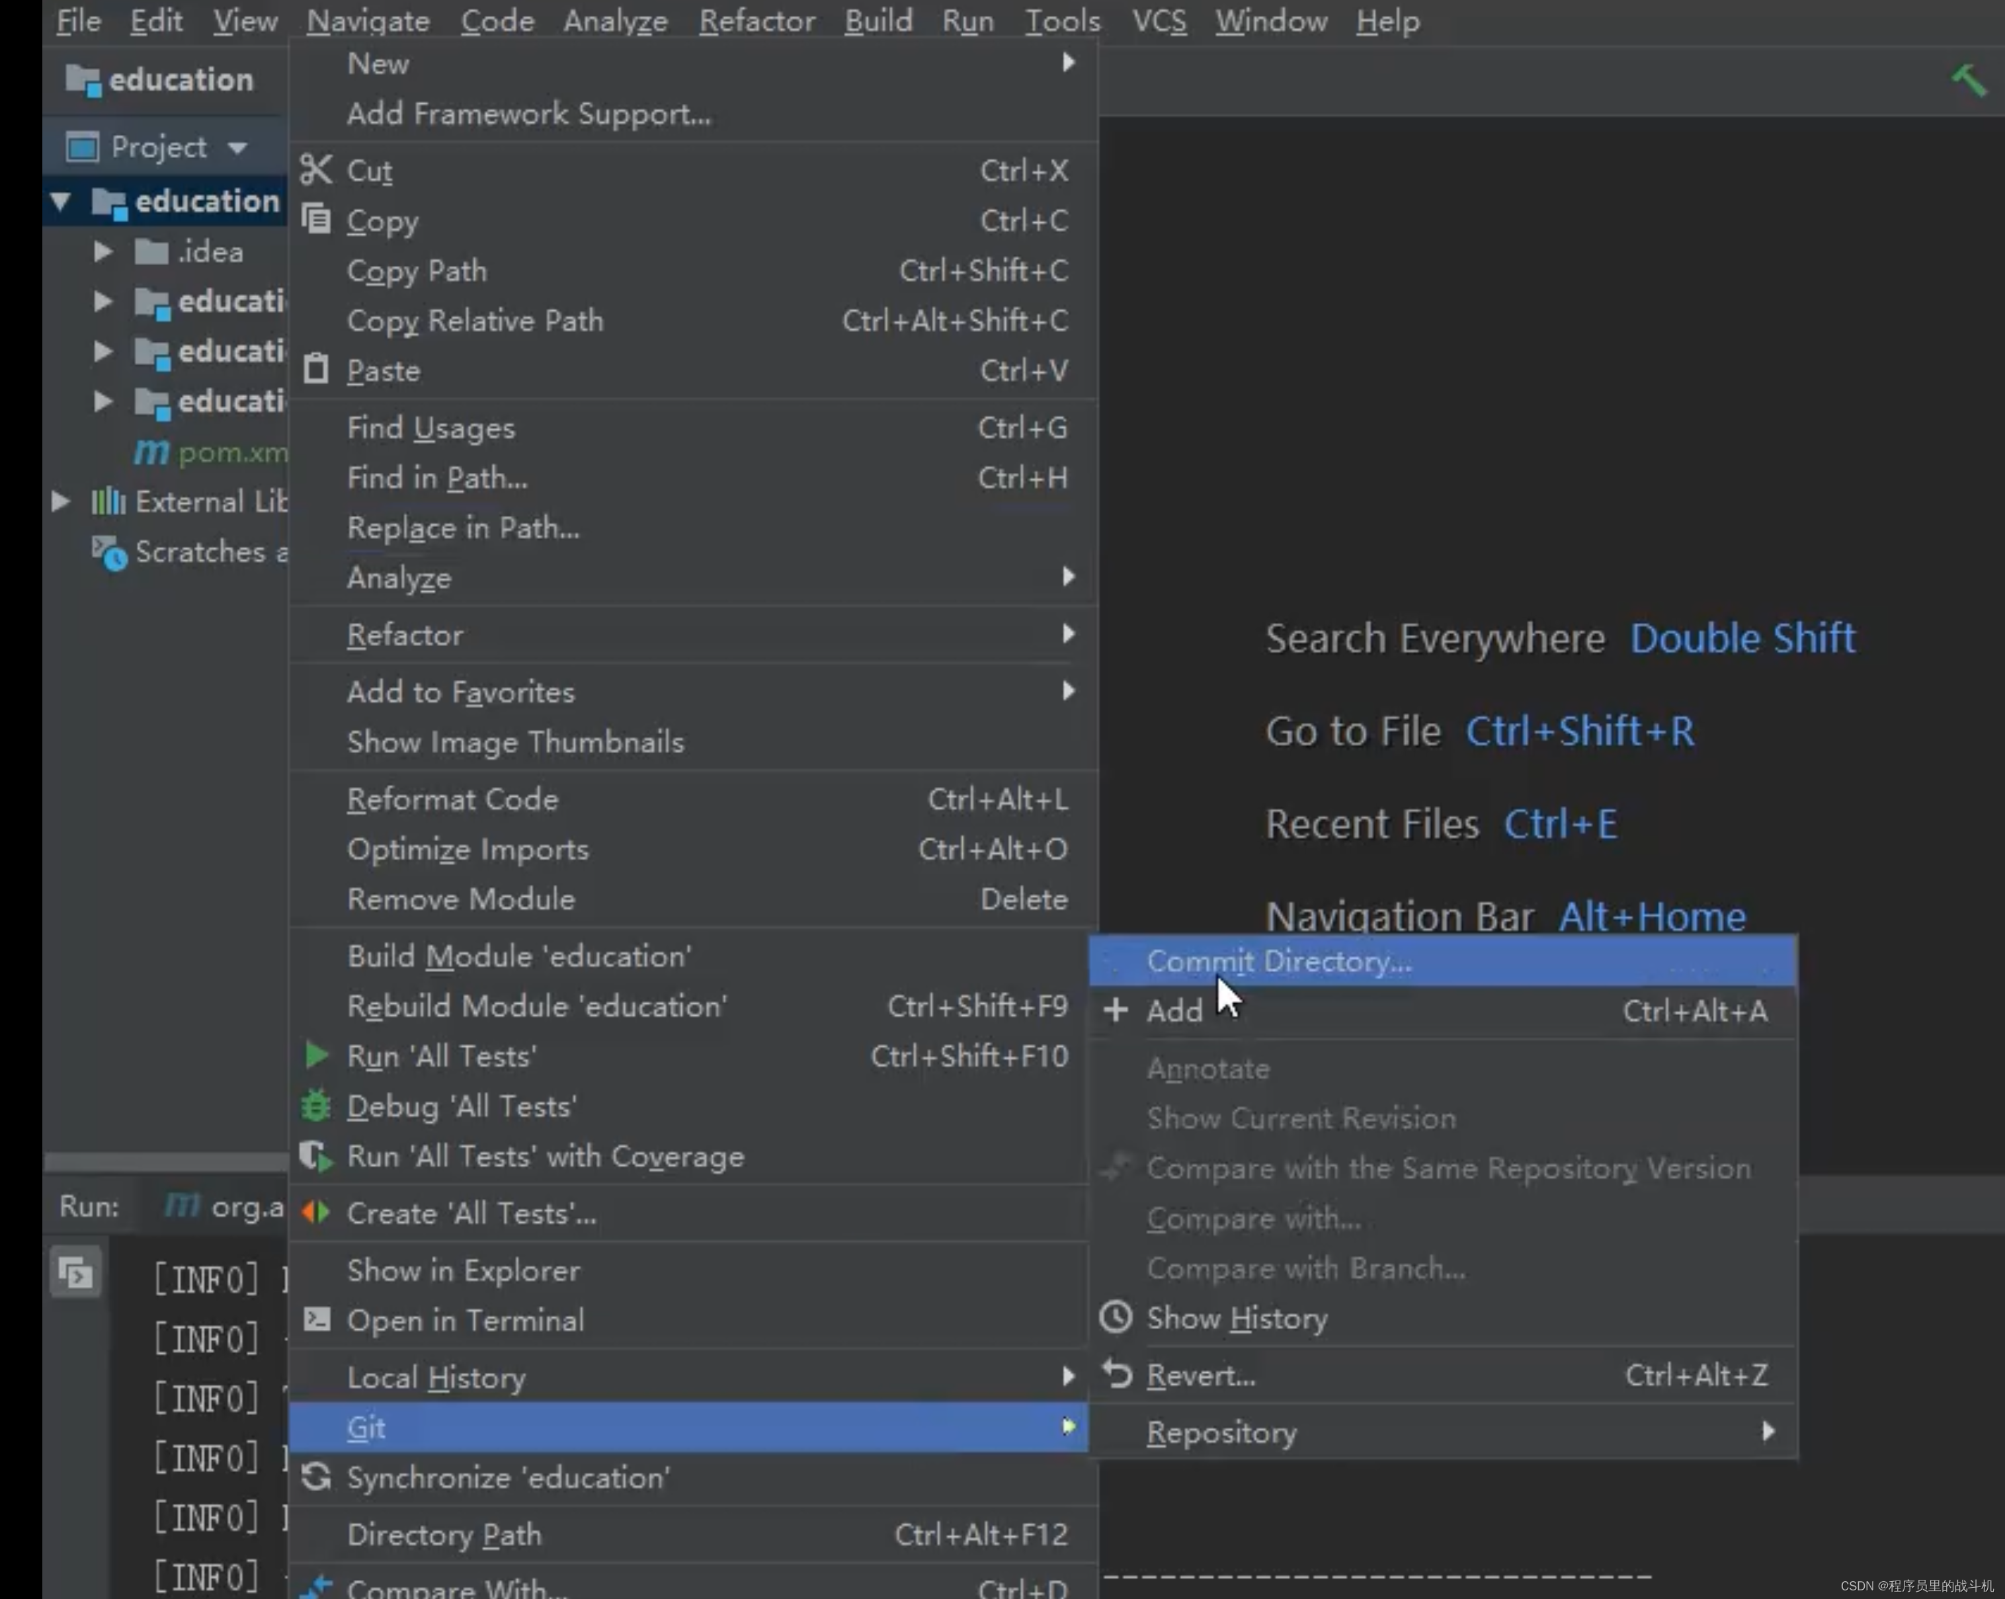Click the Project panel horizontal scrollbar
Image resolution: width=2005 pixels, height=1599 pixels.
pyautogui.click(x=165, y=1162)
